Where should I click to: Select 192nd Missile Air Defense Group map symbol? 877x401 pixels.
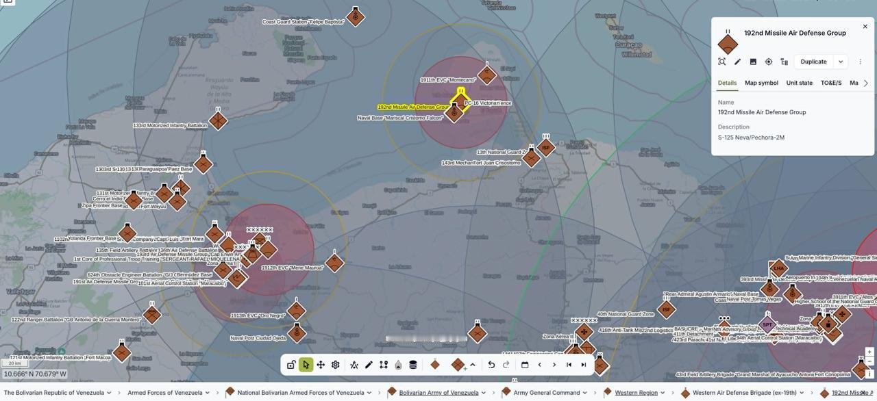(461, 100)
